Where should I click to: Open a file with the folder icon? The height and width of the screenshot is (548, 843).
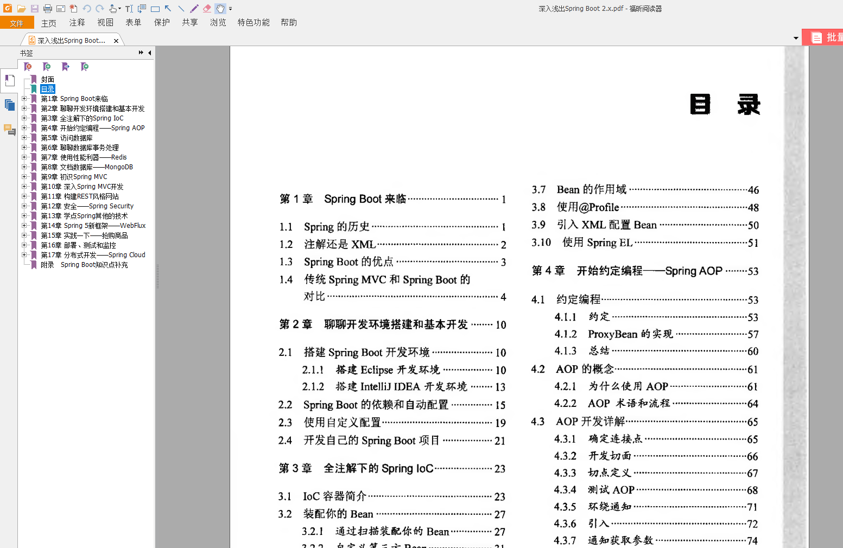pyautogui.click(x=21, y=9)
